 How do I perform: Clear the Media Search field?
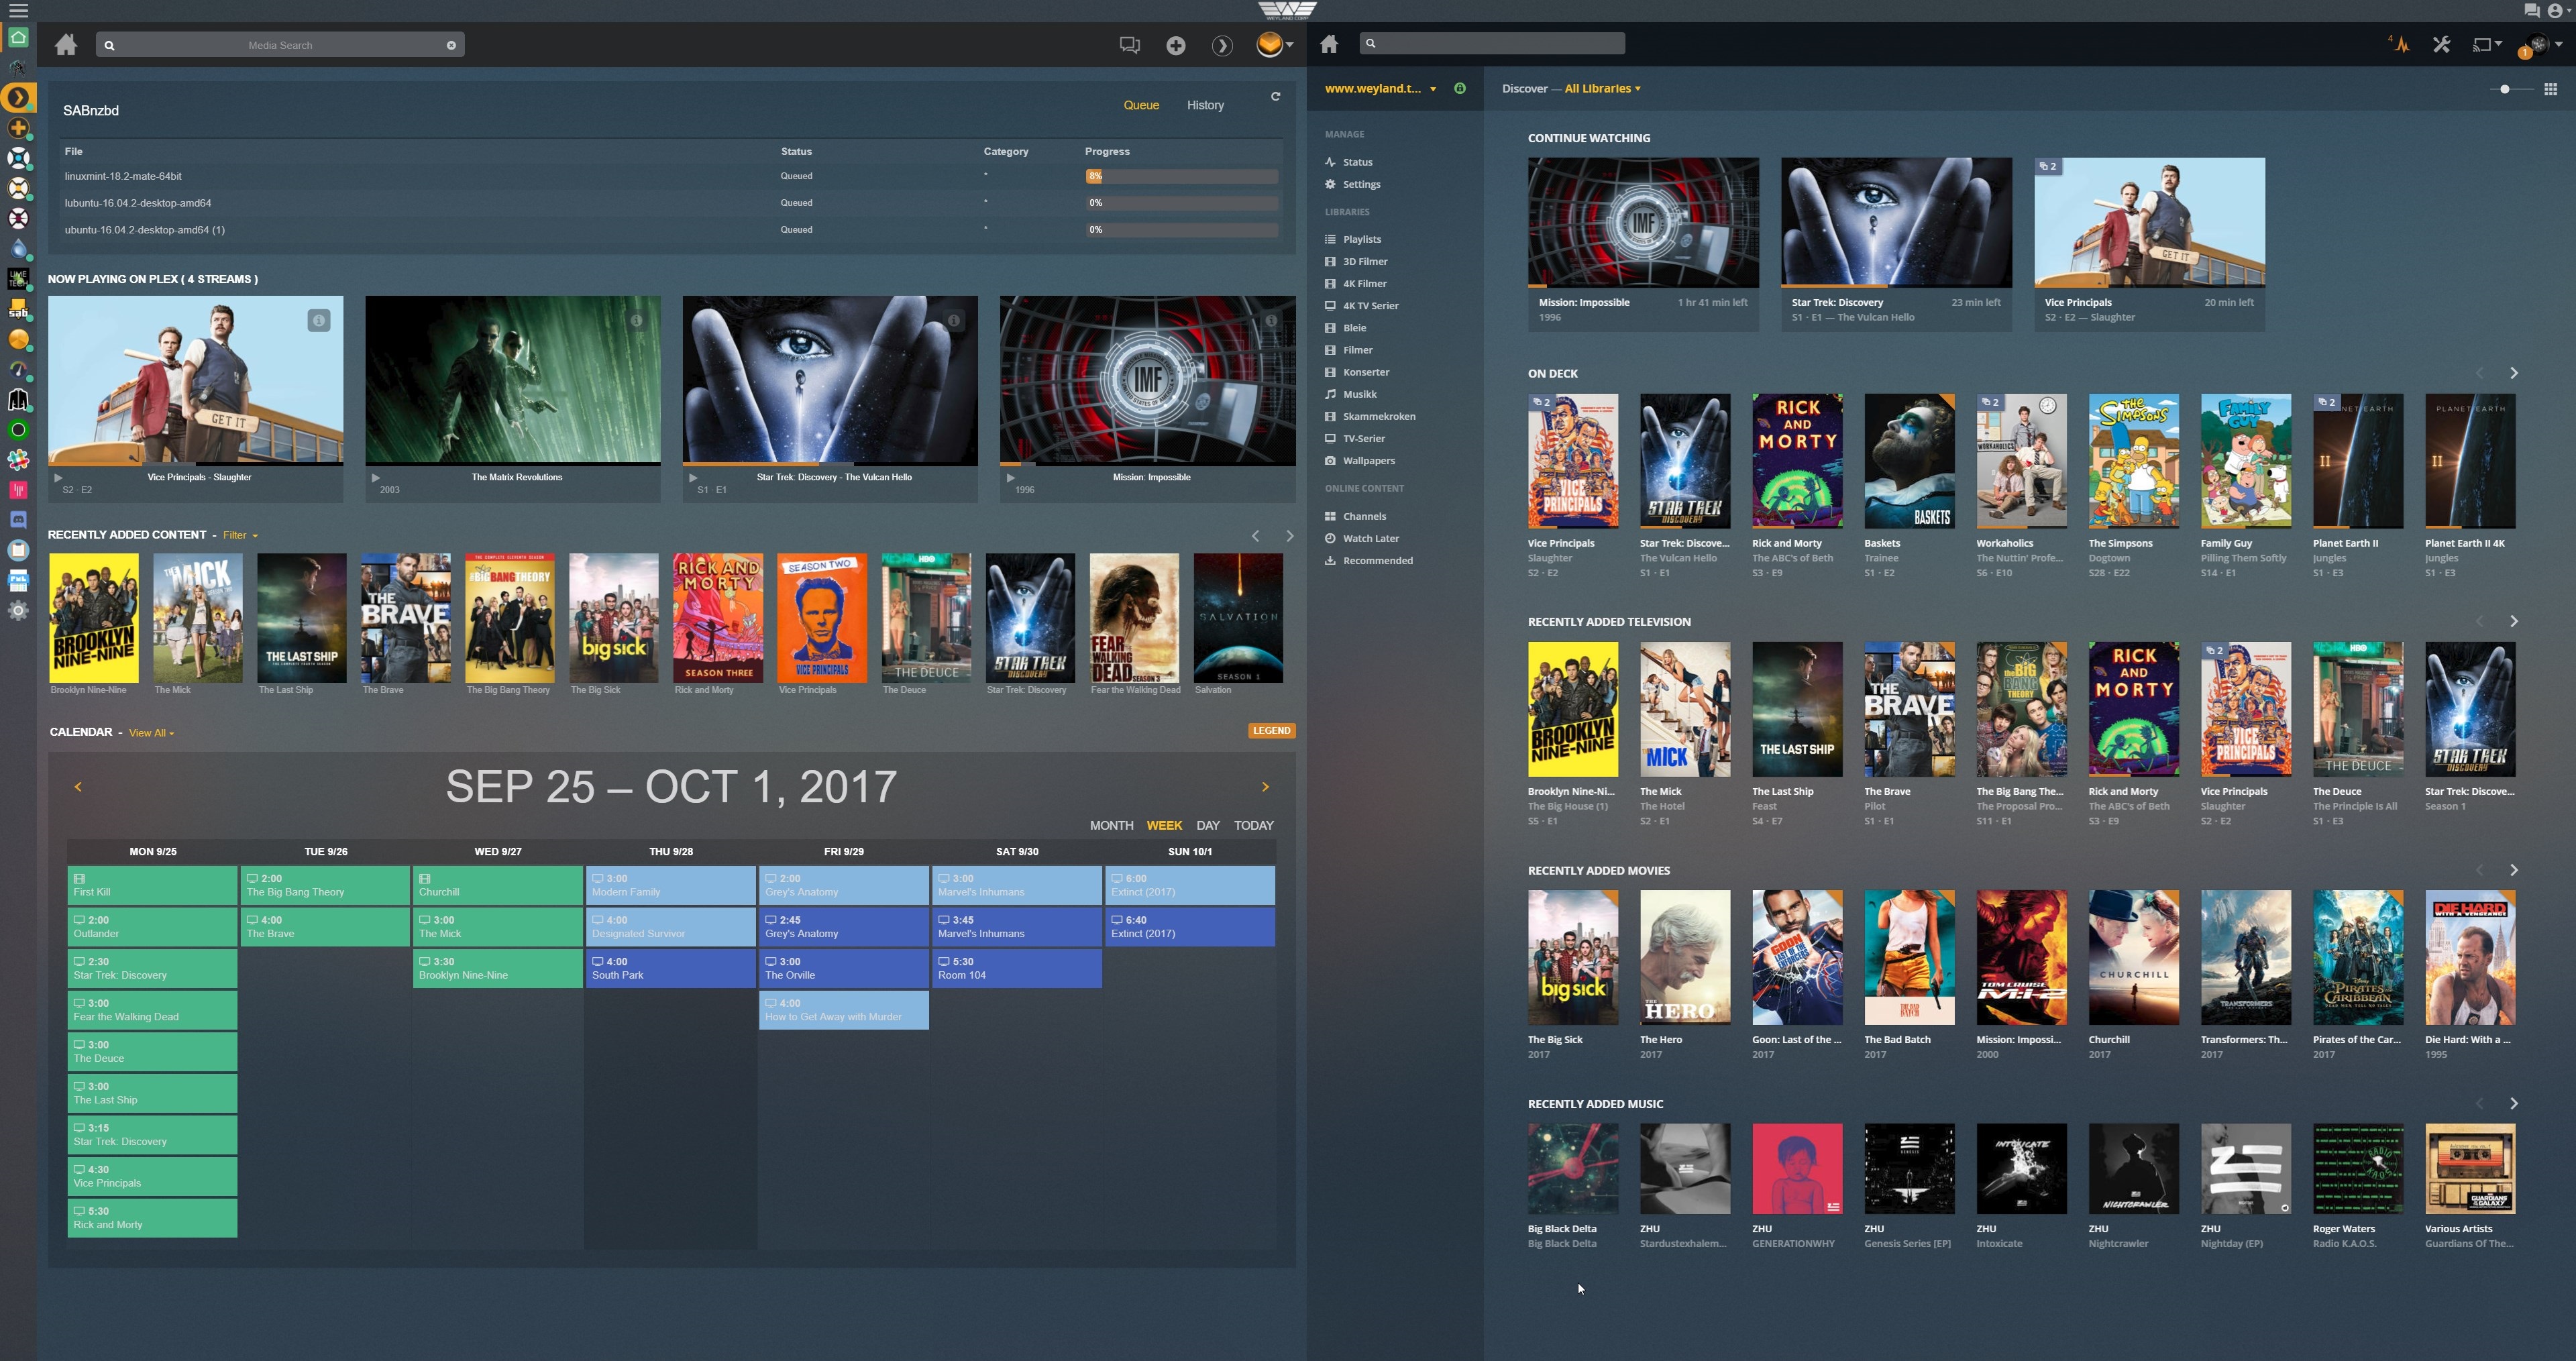point(451,45)
